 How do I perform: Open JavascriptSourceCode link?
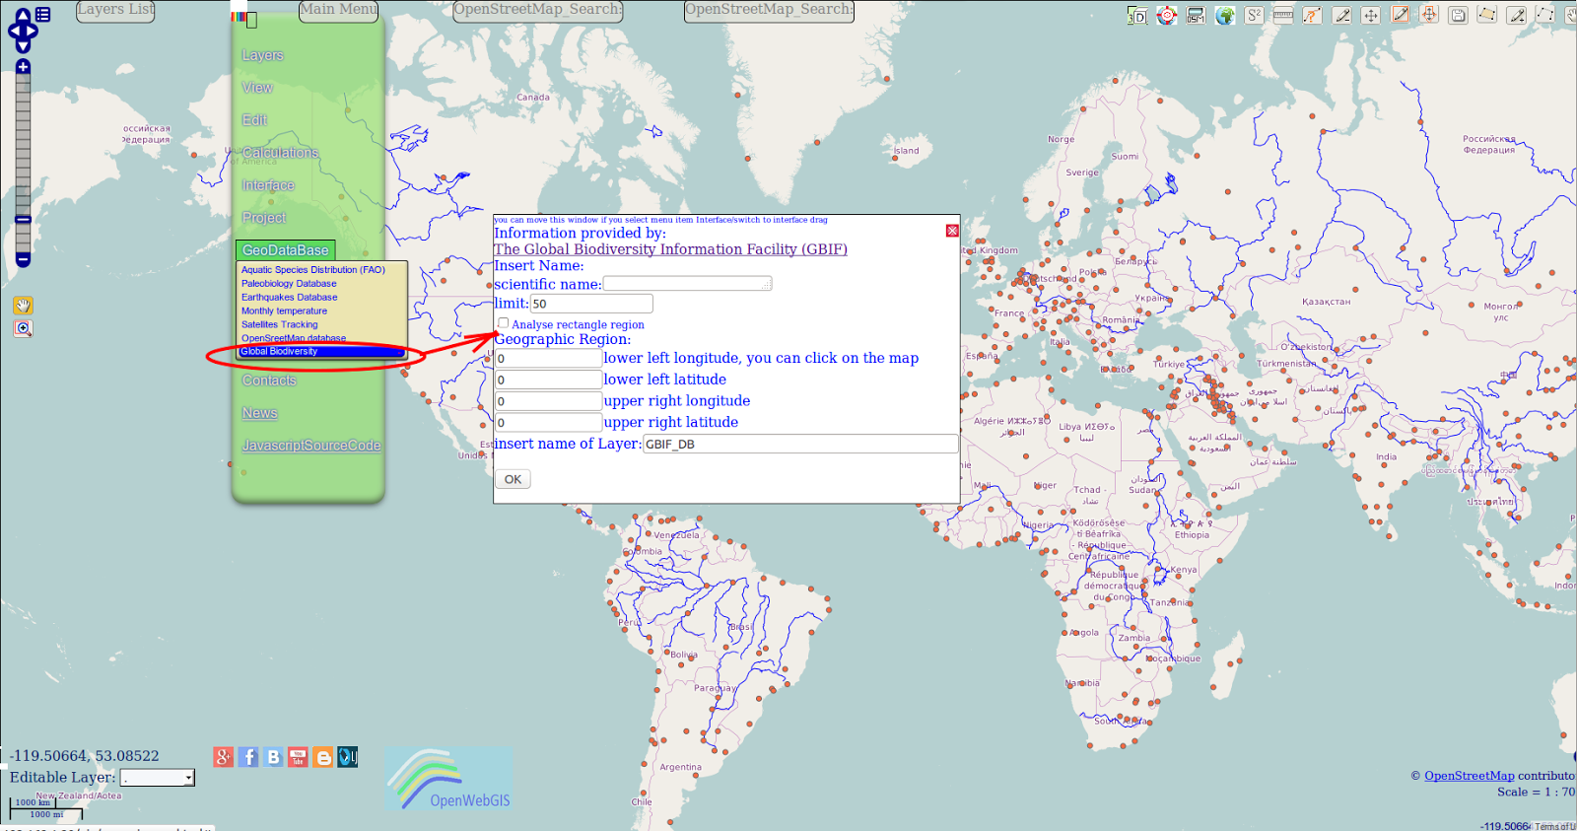coord(311,446)
